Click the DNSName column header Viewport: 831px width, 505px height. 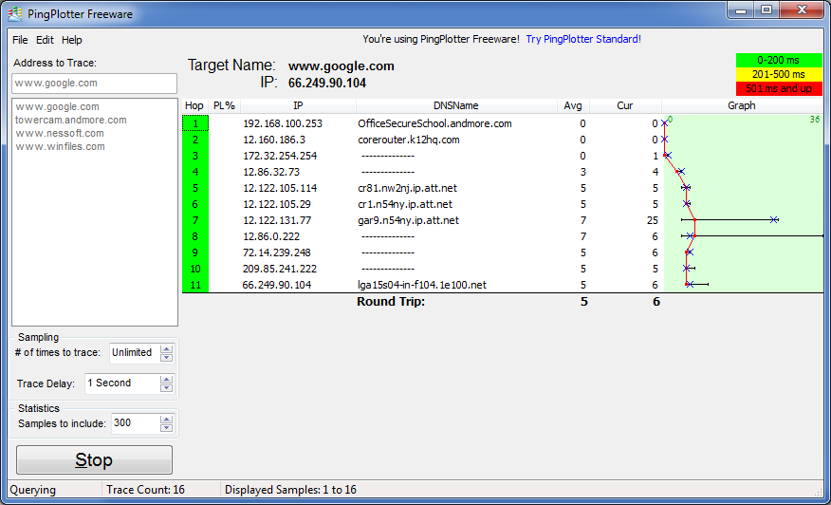455,105
